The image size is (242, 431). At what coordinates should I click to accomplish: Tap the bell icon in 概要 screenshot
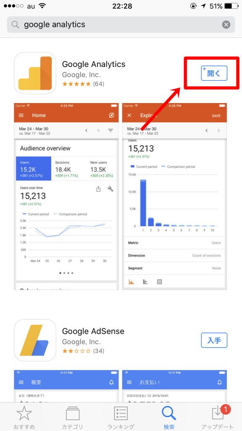111,382
